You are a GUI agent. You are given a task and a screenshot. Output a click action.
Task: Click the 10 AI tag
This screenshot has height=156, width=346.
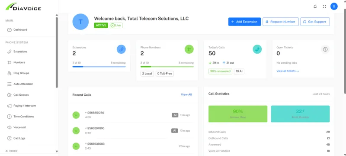(x=239, y=71)
